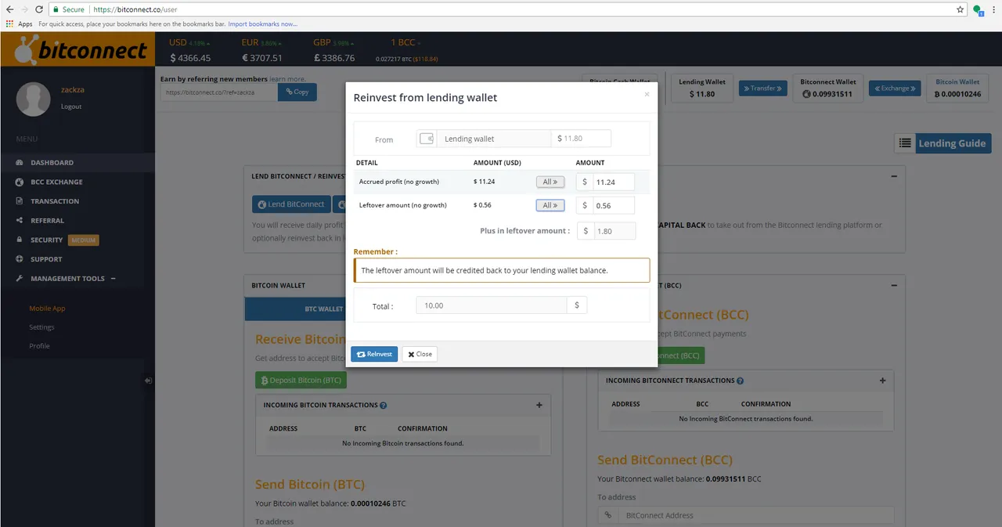Viewport: 1002px width, 527px height.
Task: Click the Accrued profit amount field
Action: pyautogui.click(x=613, y=182)
